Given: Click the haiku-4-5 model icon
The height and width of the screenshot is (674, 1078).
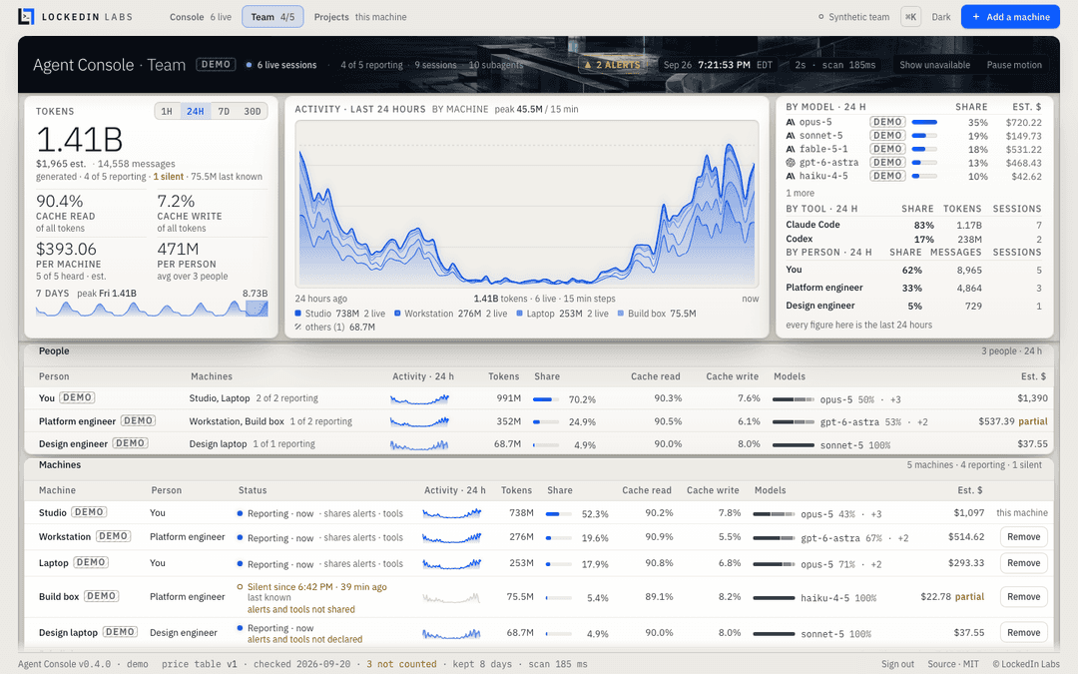Looking at the screenshot, I should (x=791, y=176).
